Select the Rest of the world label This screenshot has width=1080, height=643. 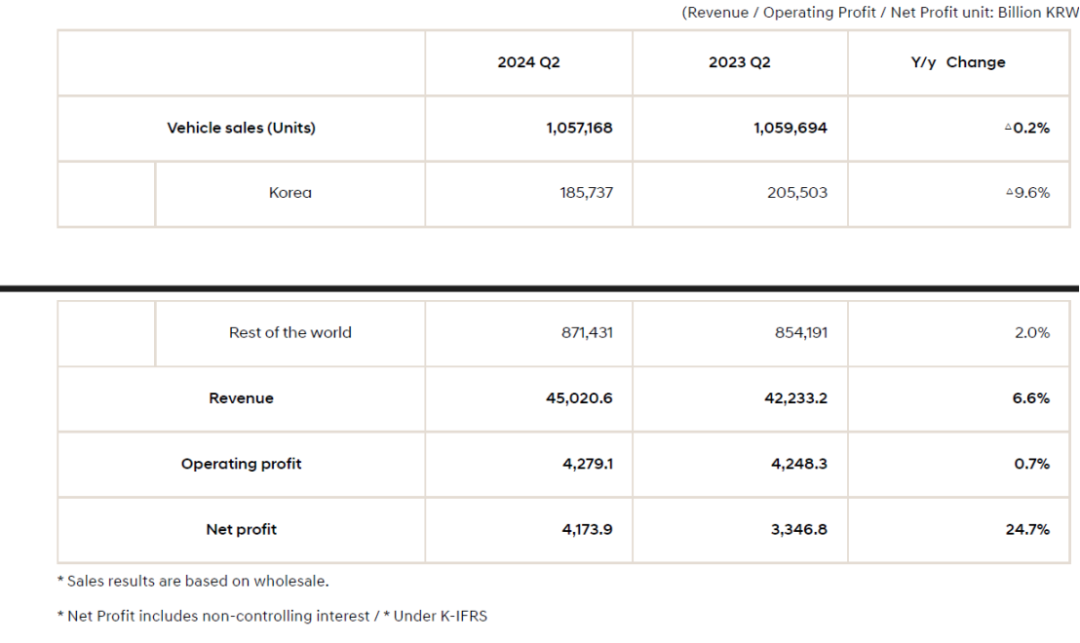pyautogui.click(x=290, y=332)
